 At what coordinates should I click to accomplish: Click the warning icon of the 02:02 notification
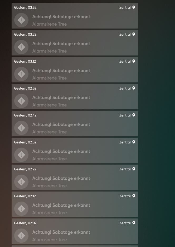(21, 236)
